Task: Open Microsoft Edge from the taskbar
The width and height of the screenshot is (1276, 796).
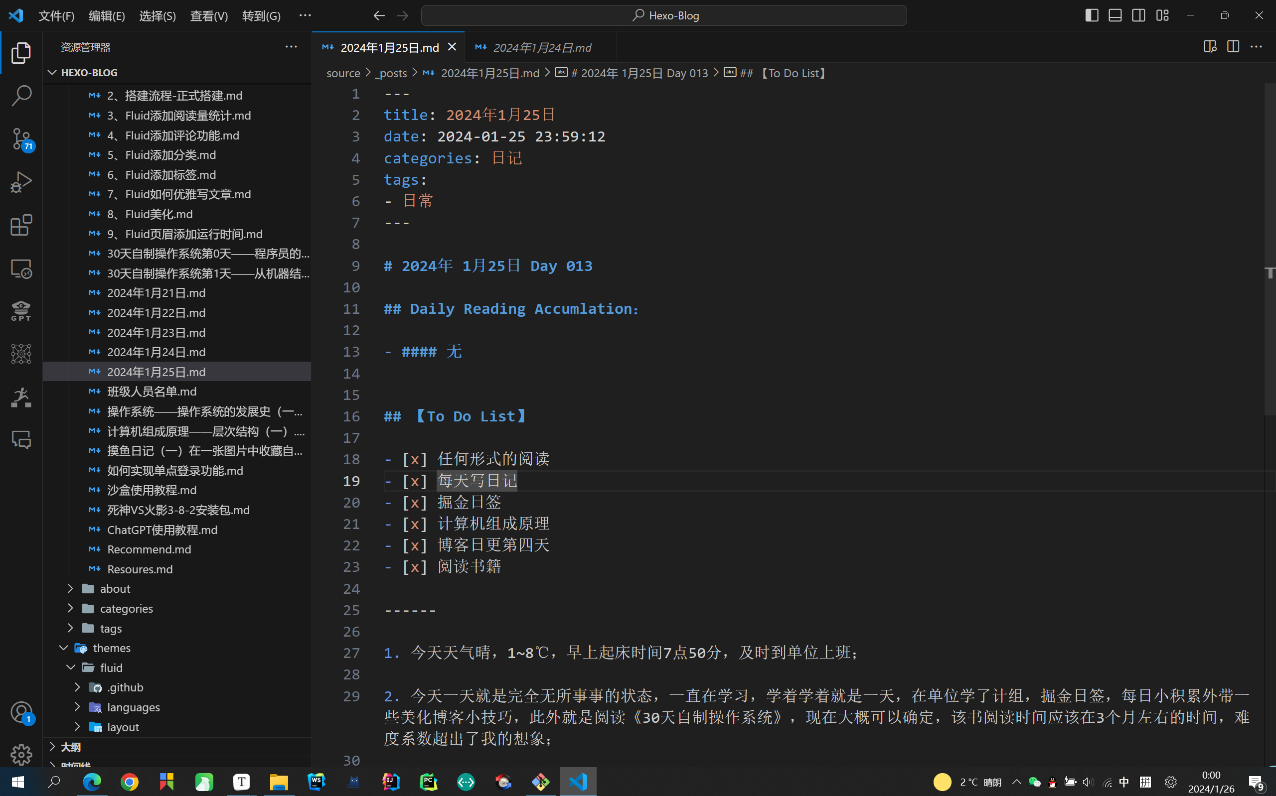Action: 92,782
